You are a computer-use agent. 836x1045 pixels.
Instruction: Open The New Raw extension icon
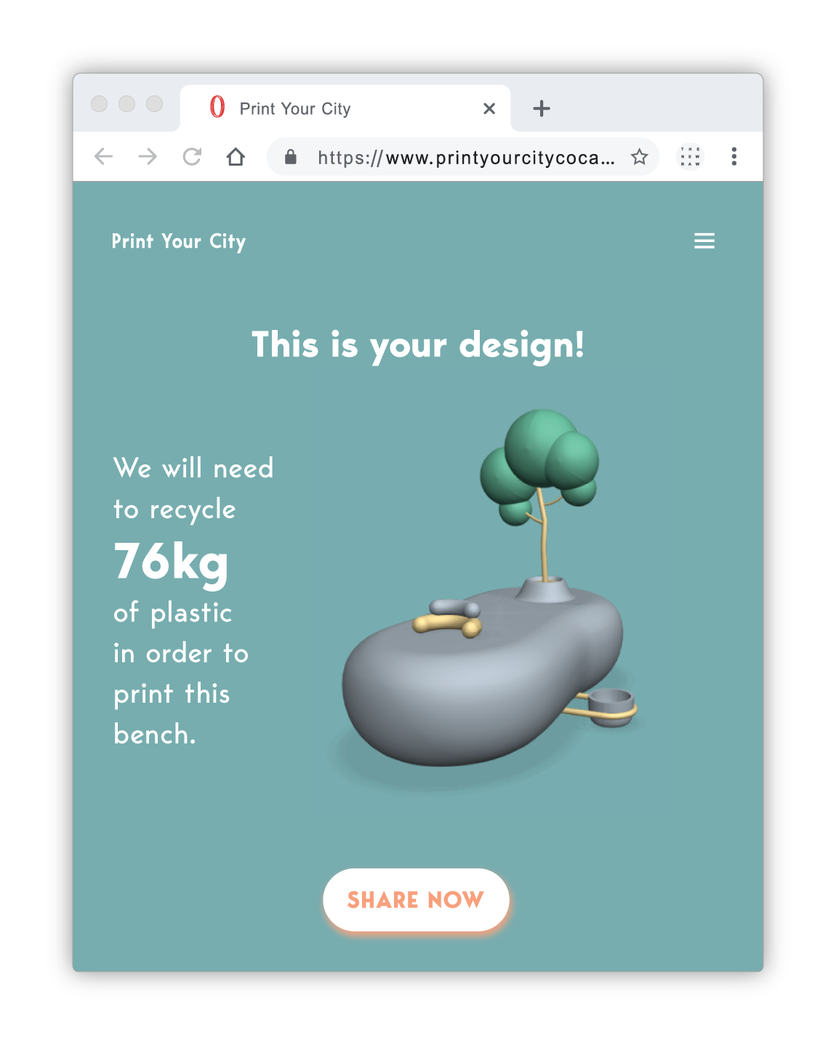tap(690, 156)
